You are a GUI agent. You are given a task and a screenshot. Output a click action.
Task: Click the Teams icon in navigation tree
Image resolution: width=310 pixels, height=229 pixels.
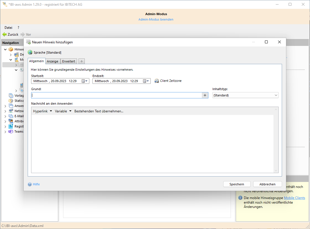coord(11,131)
